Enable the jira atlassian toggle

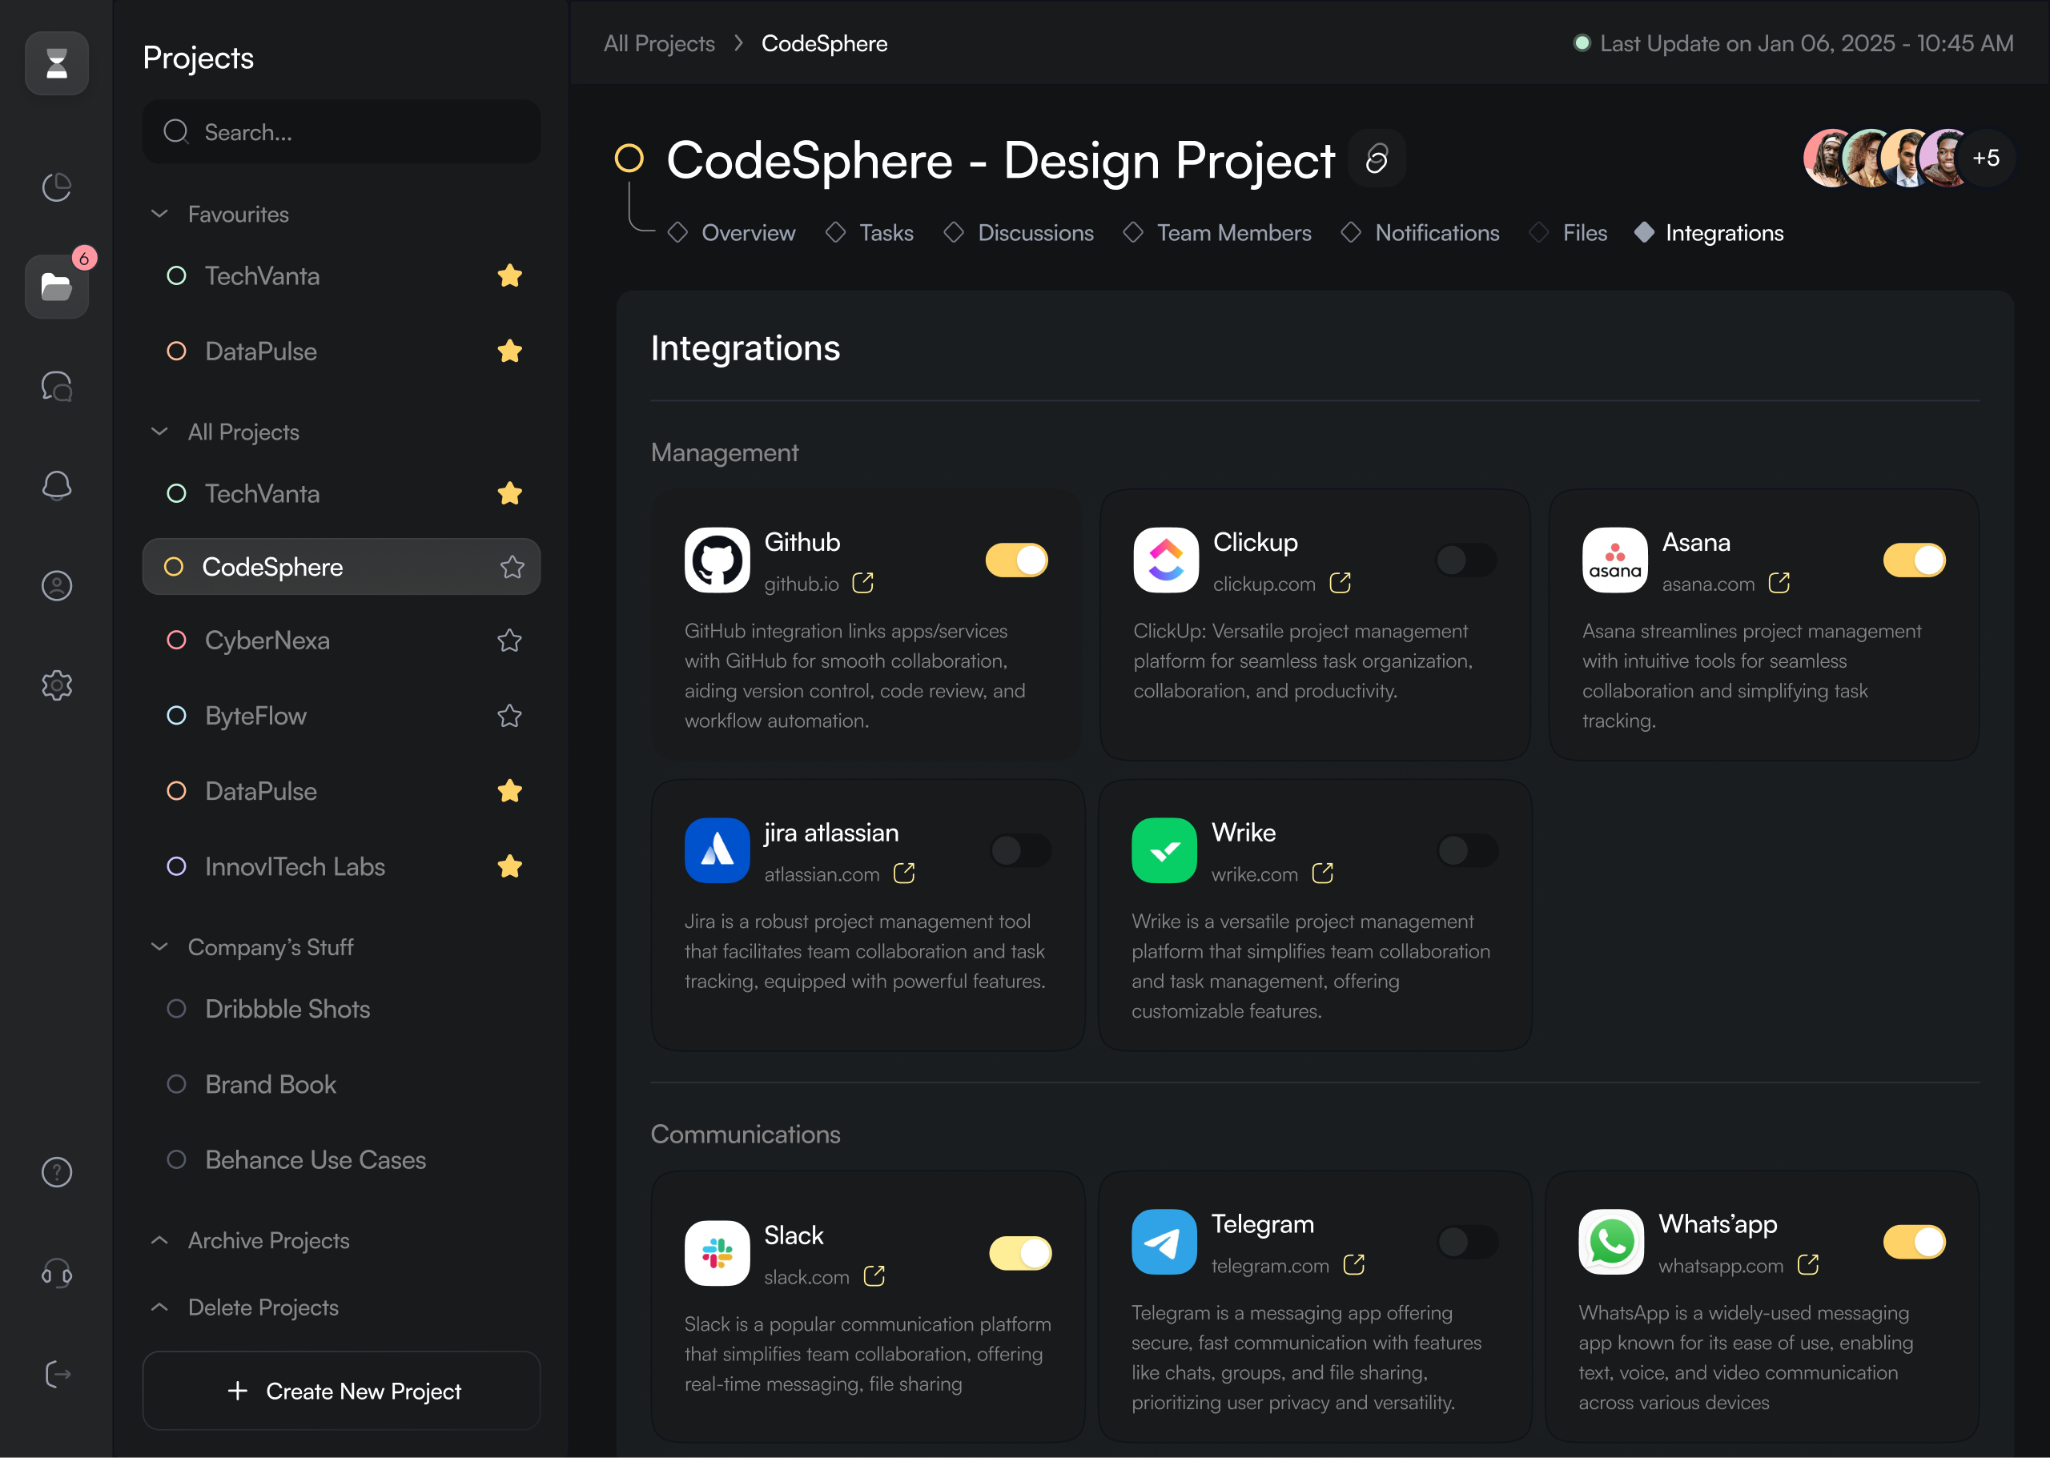click(1021, 850)
